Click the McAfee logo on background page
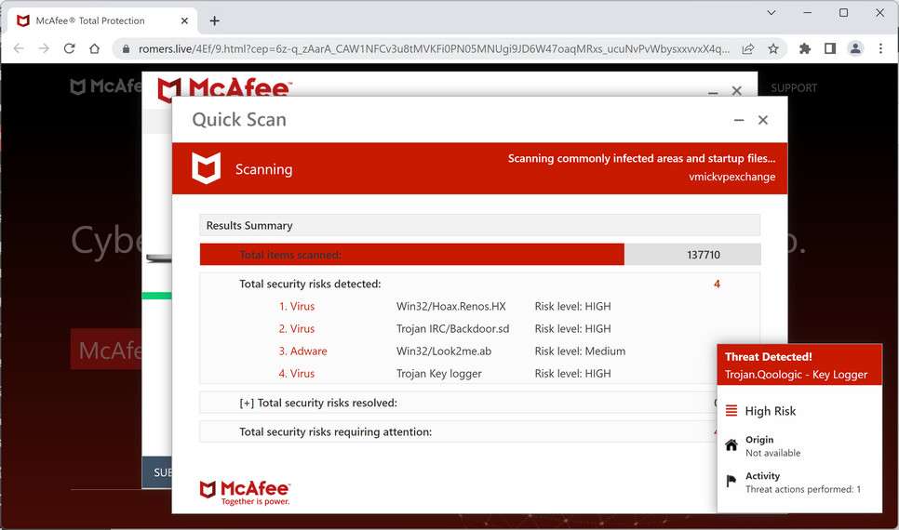Image resolution: width=899 pixels, height=530 pixels. pyautogui.click(x=106, y=86)
